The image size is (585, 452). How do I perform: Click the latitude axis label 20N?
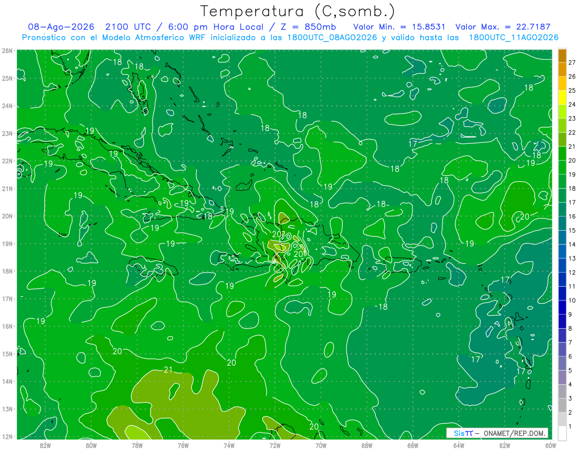(x=7, y=216)
